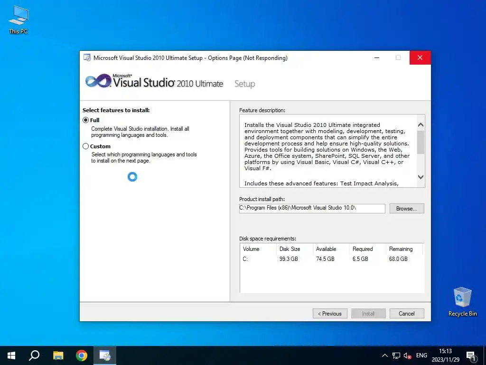Click the greyed-out Install button
The image size is (486, 365).
(368, 314)
